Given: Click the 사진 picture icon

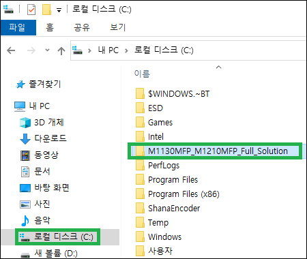Looking at the screenshot, I should [25, 204].
